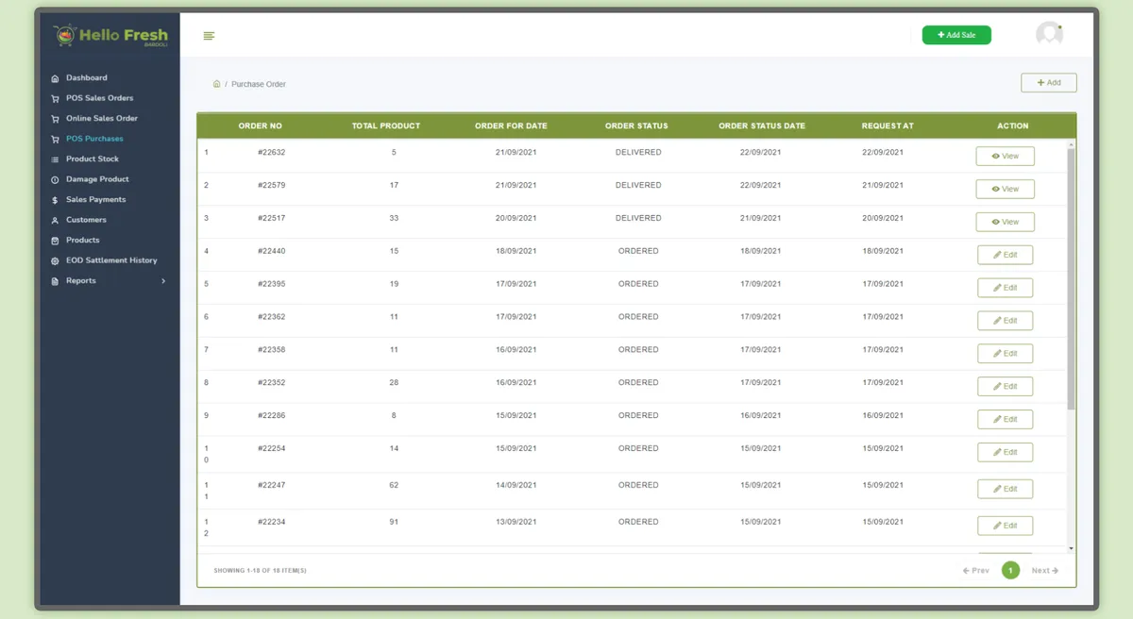Click the ORDER STATUS DATE column header
This screenshot has height=619, width=1133.
click(x=762, y=126)
